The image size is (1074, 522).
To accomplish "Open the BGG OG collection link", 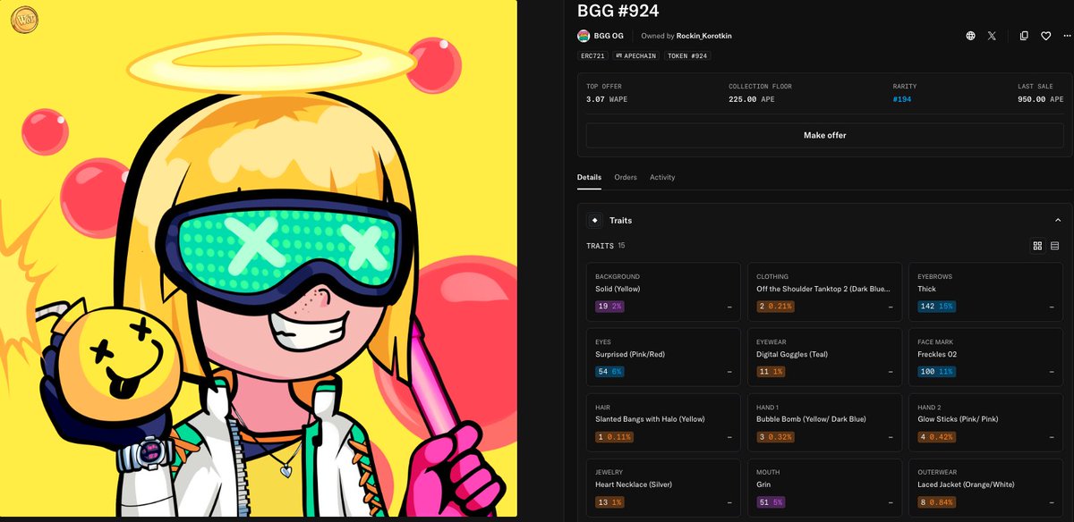I will [609, 36].
